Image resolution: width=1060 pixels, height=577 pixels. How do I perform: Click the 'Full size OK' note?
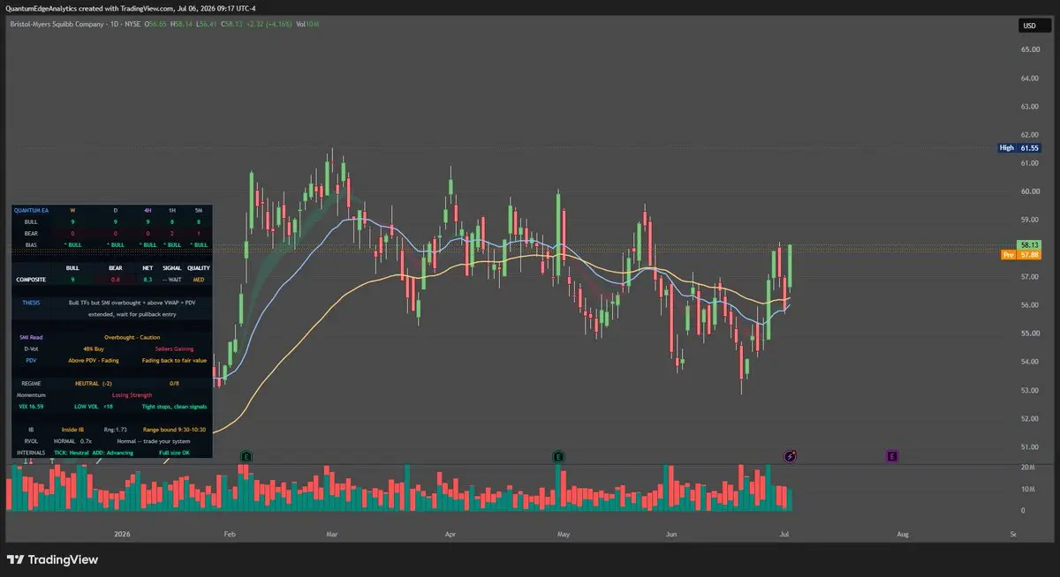[174, 453]
